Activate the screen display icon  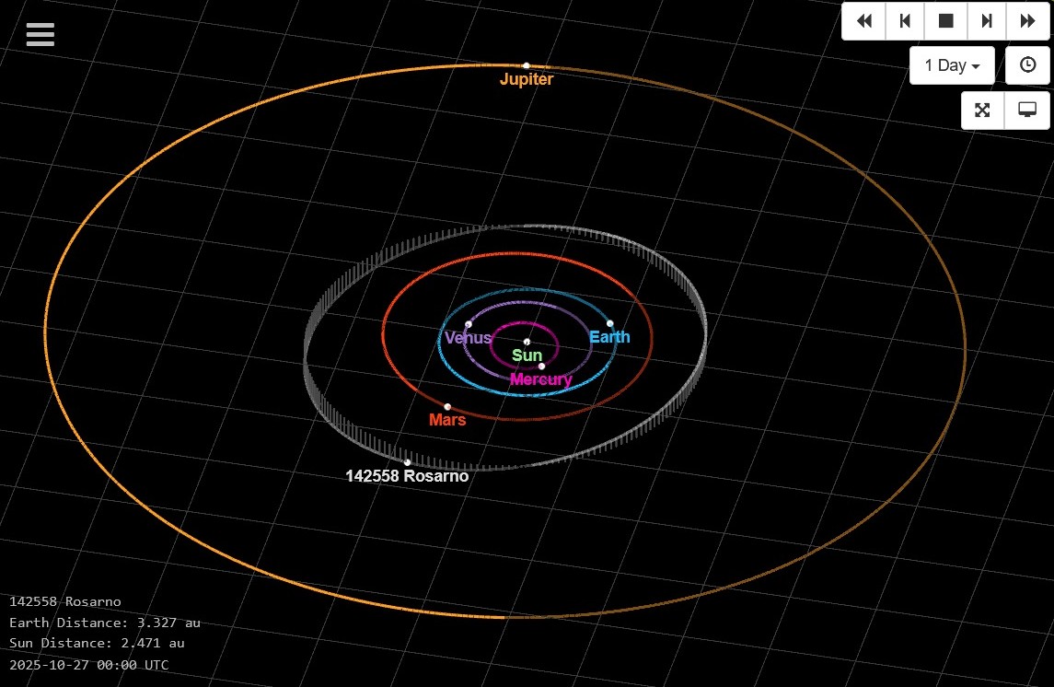[1027, 110]
